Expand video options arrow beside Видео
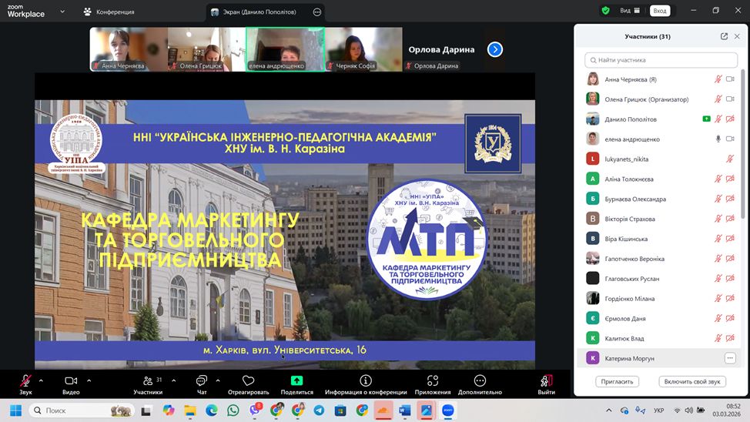750x422 pixels. pyautogui.click(x=89, y=380)
